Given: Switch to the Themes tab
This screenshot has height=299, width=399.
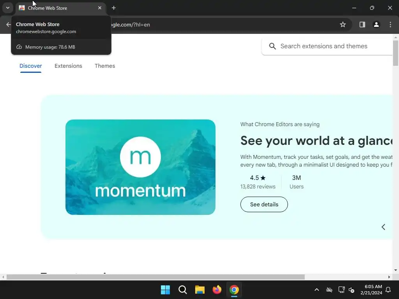Looking at the screenshot, I should [x=105, y=66].
